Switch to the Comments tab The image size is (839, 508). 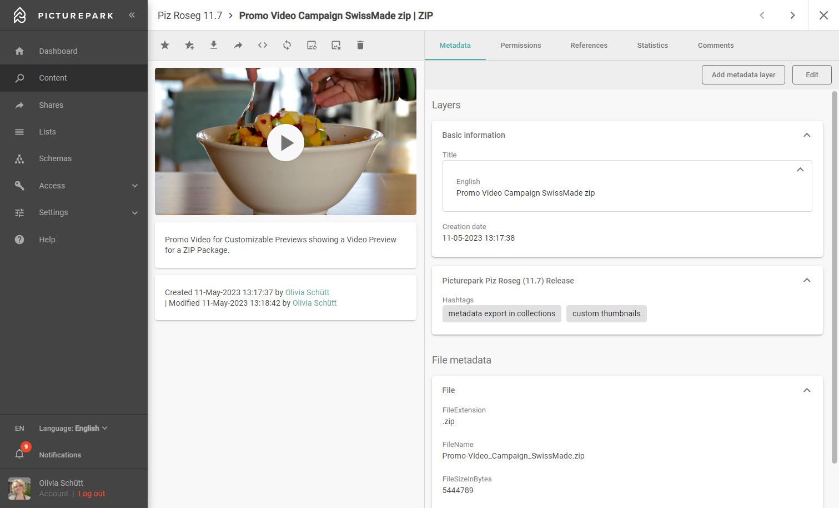tap(716, 46)
